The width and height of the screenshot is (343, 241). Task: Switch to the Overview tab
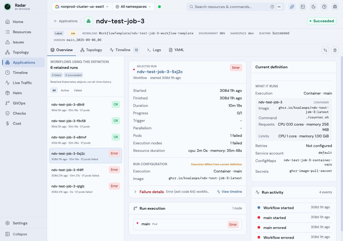pos(62,50)
